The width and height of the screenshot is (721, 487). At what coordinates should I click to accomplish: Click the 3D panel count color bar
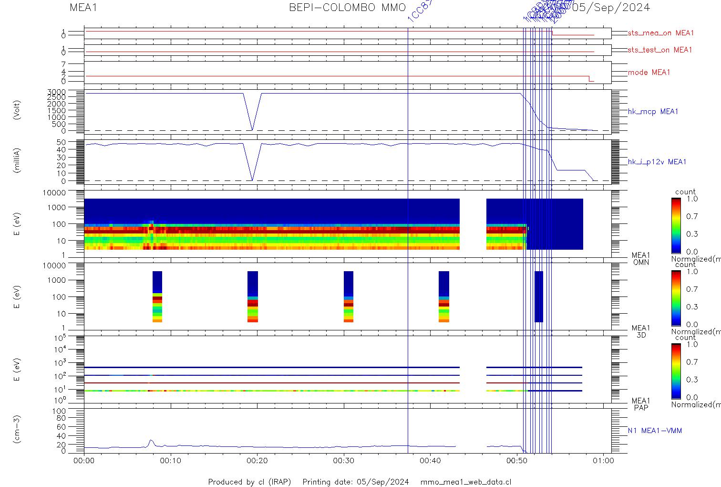coord(676,298)
